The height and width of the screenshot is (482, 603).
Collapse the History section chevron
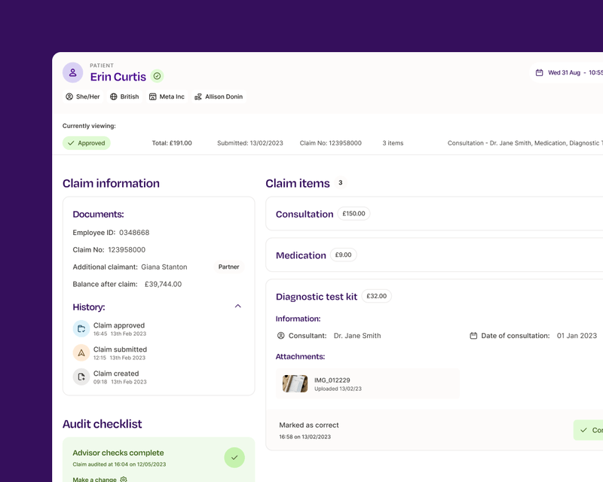(237, 307)
